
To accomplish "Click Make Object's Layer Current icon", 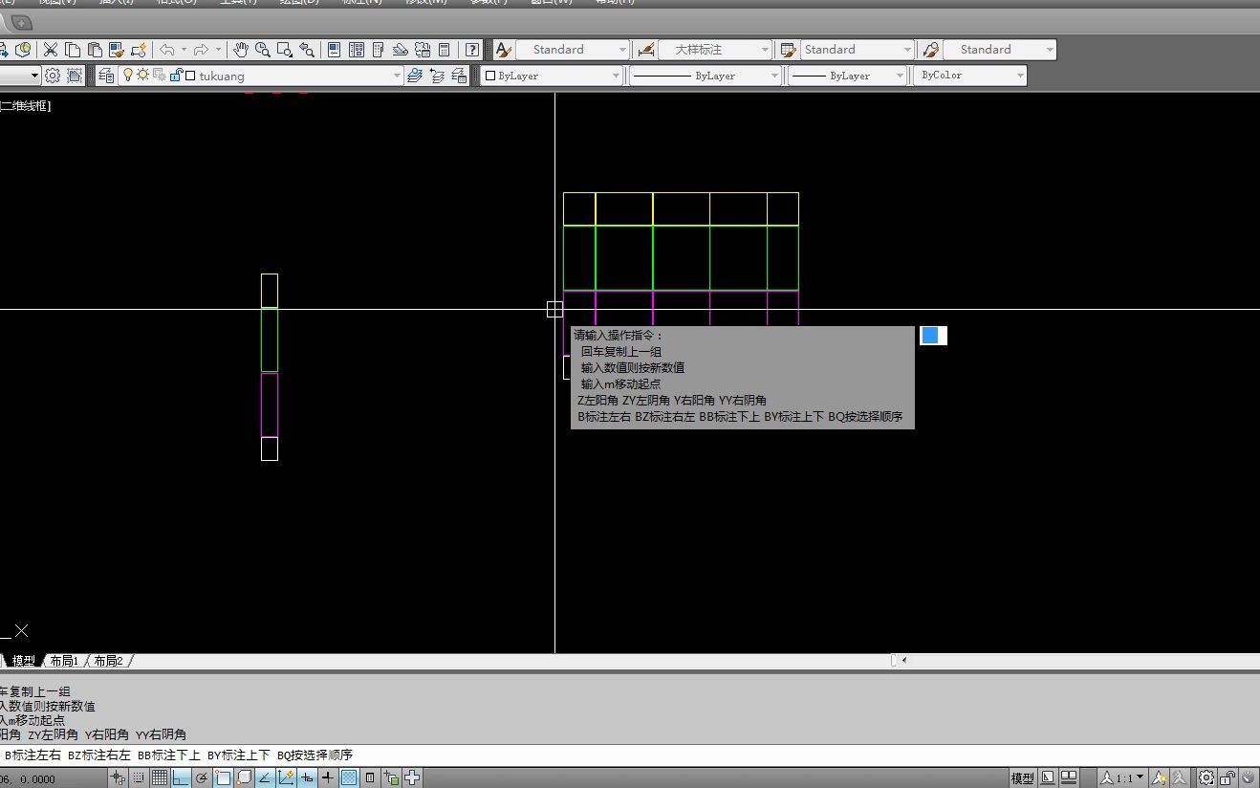I will click(x=415, y=76).
